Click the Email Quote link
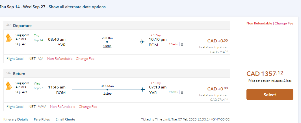 click(65, 119)
